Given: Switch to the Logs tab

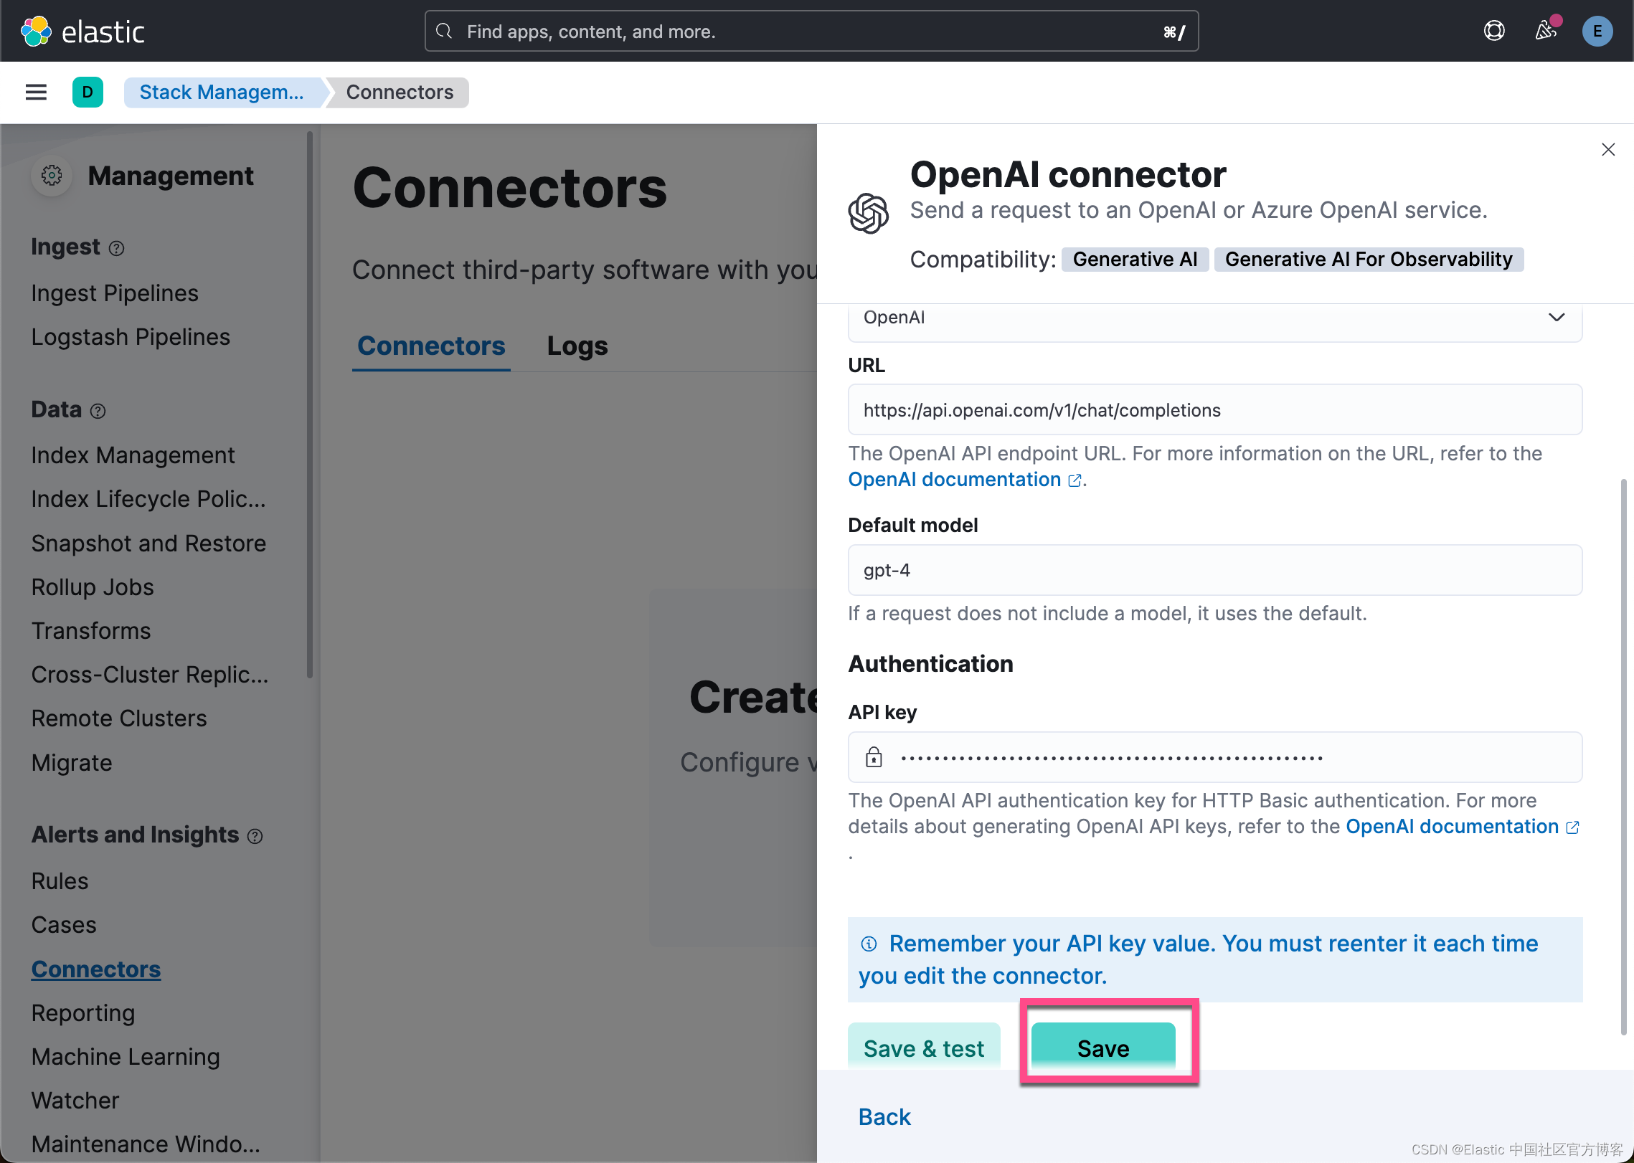Looking at the screenshot, I should pos(577,346).
